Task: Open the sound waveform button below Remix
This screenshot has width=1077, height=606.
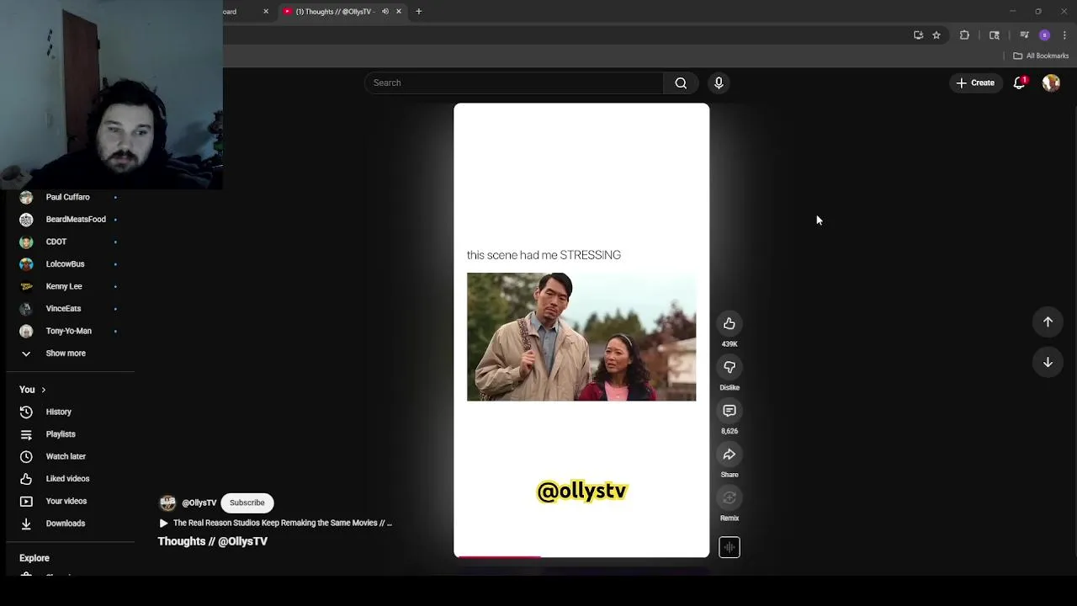Action: 729,548
